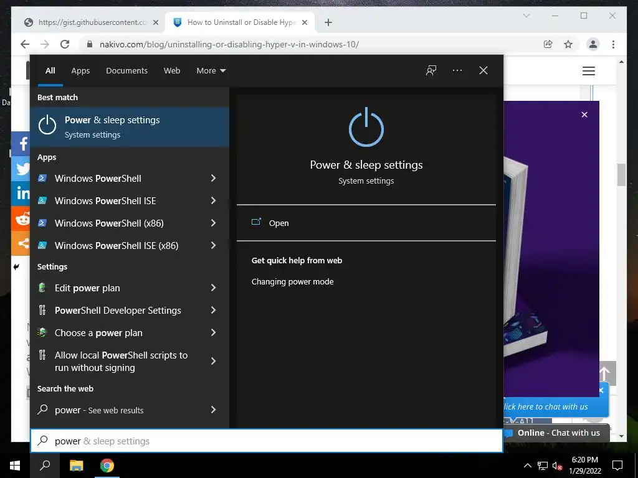Expand power web results chevron
Image resolution: width=638 pixels, height=478 pixels.
[x=213, y=410]
